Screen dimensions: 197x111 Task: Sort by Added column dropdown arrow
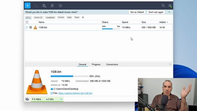click(x=167, y=22)
